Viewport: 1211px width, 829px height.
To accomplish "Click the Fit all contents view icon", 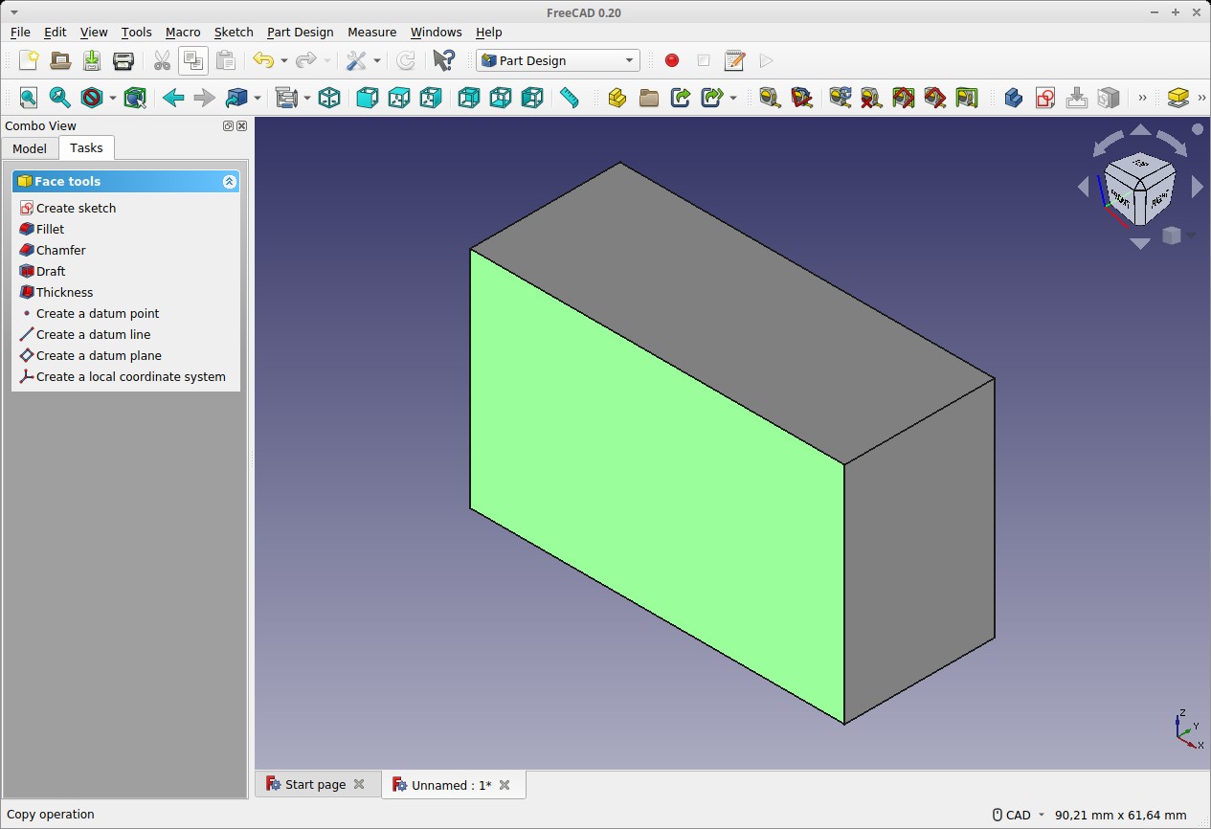I will pos(29,98).
